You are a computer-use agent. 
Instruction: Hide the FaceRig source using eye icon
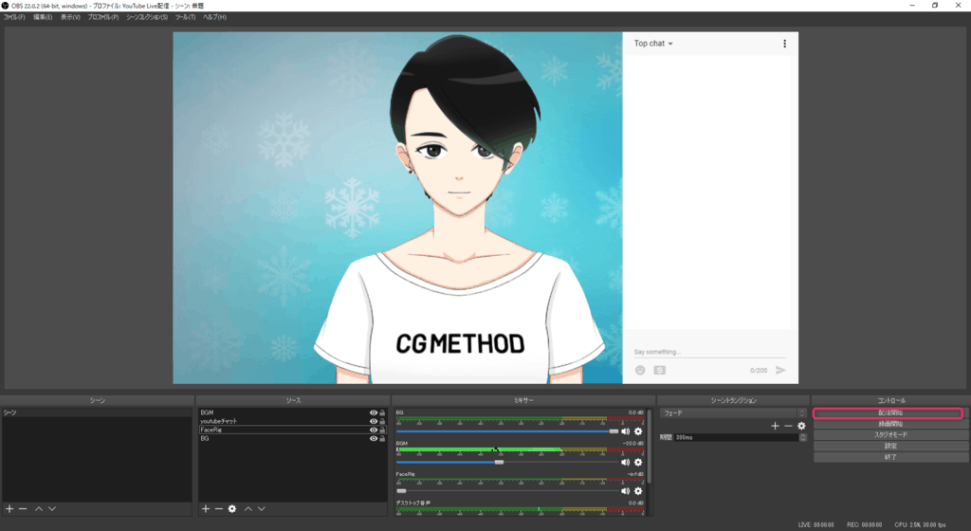pos(374,430)
